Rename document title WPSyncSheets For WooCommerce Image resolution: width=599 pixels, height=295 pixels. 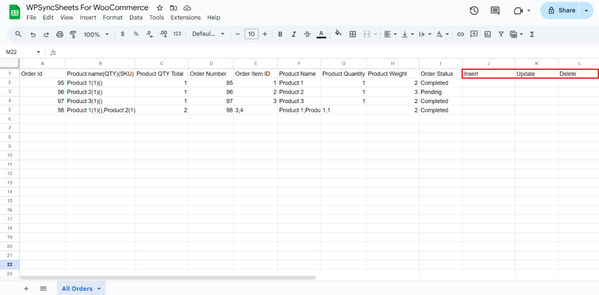pyautogui.click(x=88, y=8)
